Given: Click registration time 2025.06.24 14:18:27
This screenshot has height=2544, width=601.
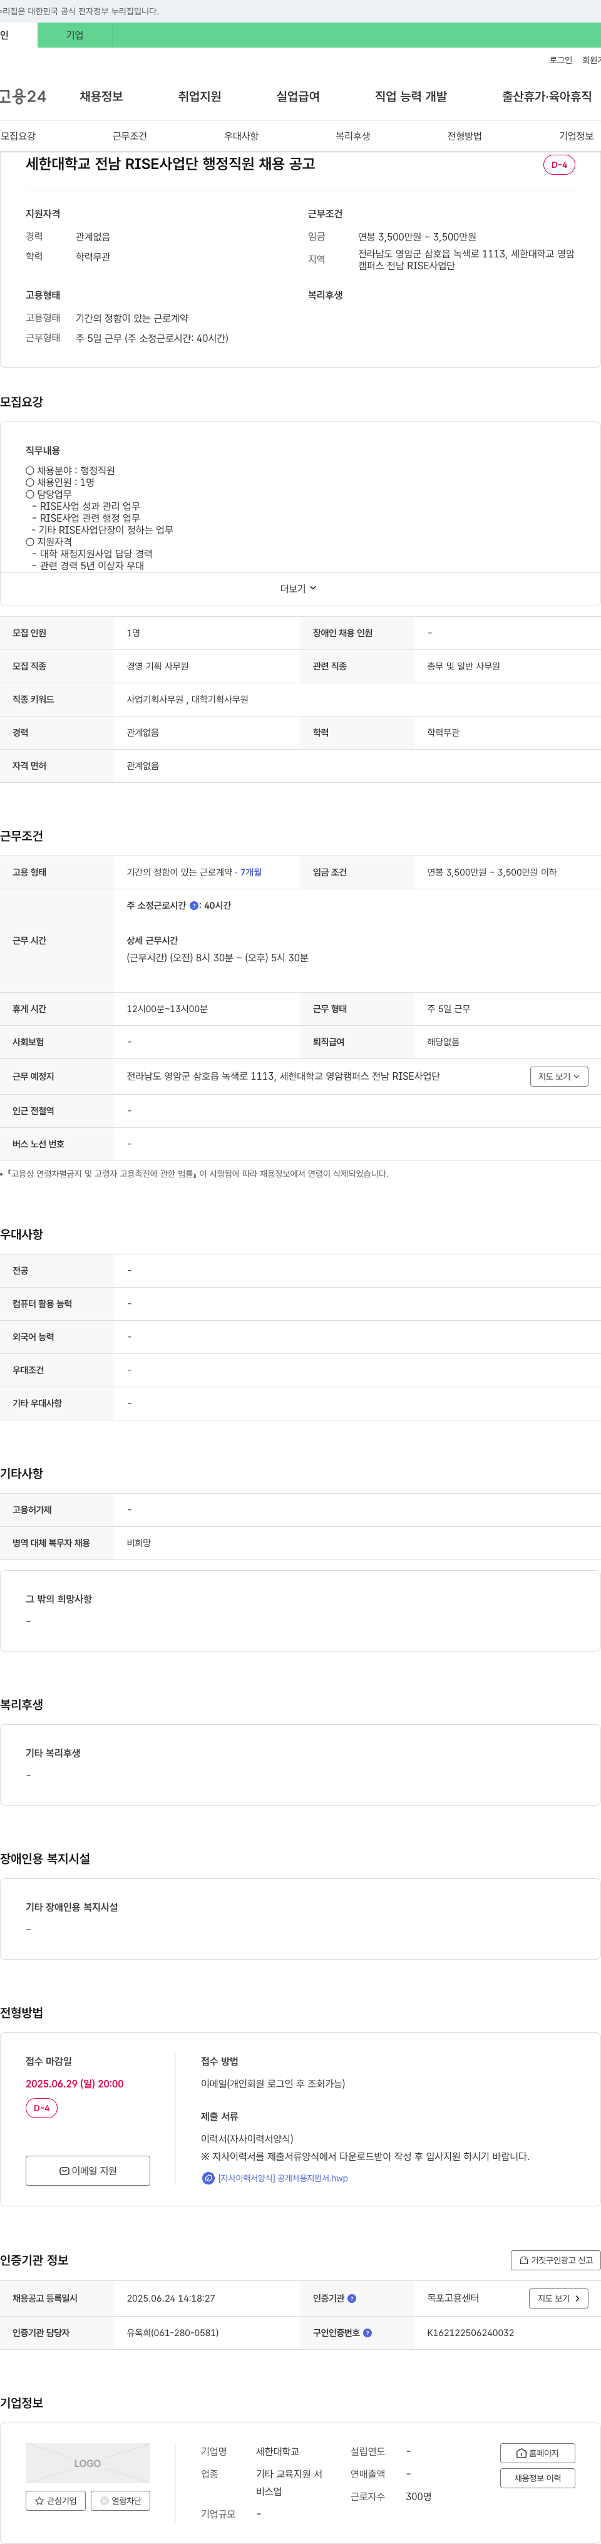Looking at the screenshot, I should tap(171, 2298).
